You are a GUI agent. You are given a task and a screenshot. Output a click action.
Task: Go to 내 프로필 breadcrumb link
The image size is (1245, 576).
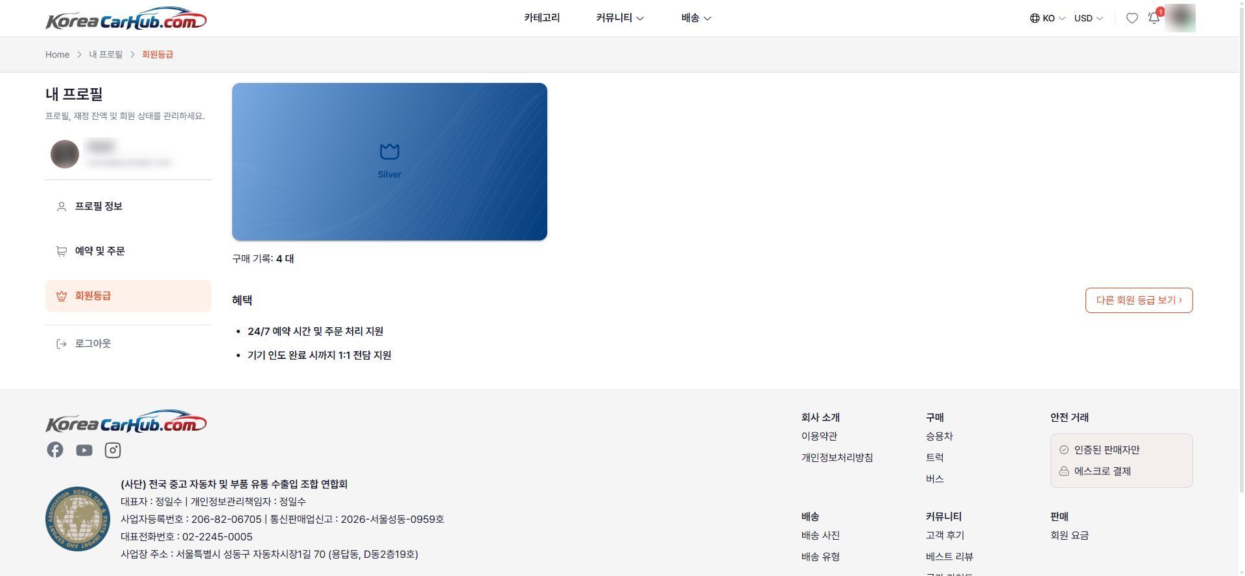click(x=106, y=54)
